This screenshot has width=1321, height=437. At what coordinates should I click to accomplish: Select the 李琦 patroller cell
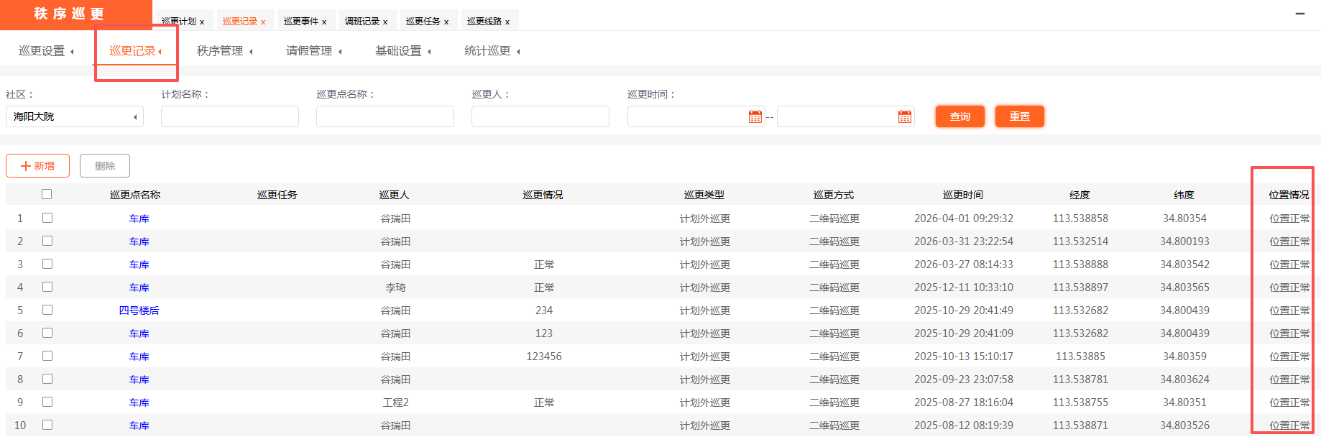pos(396,287)
